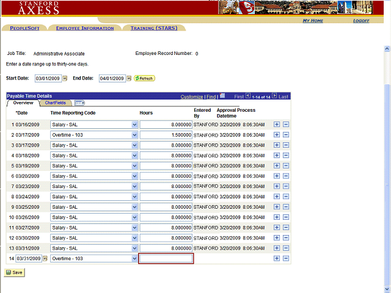Expand Time Reporting Code dropdown in row 14
Screen dimensions: 391x293
(x=134, y=259)
